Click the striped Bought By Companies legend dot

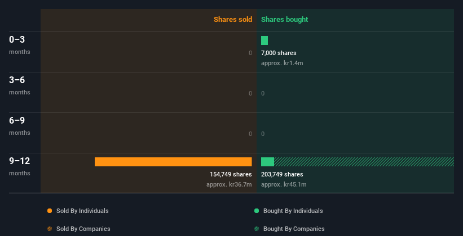point(257,229)
